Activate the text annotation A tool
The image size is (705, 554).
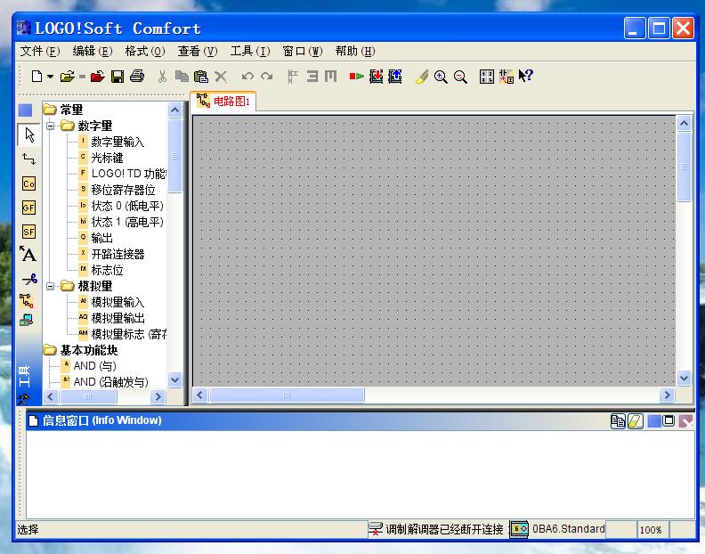click(28, 255)
